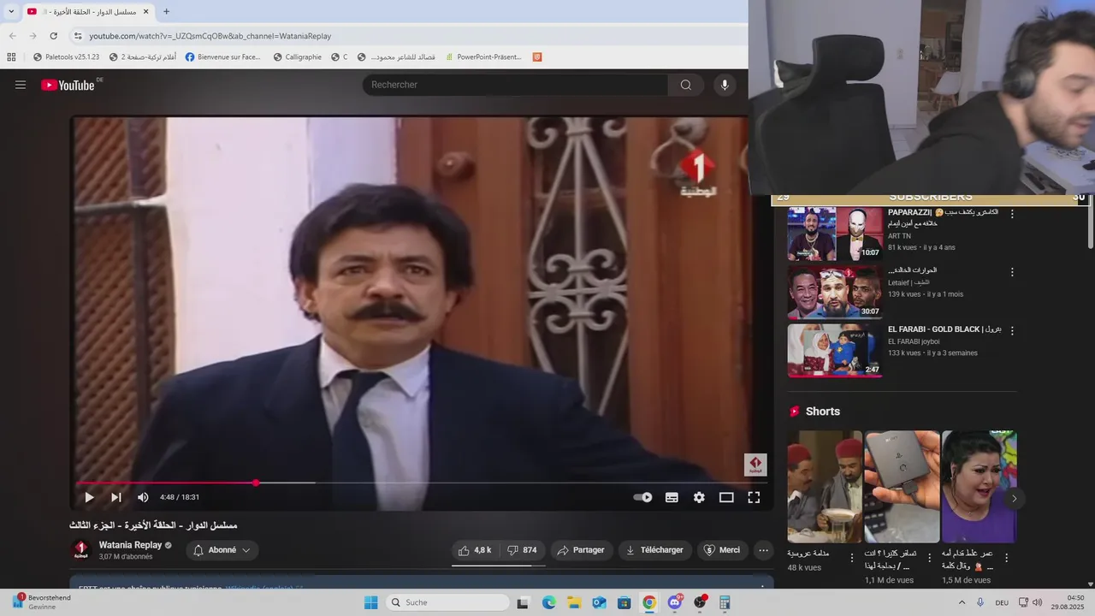This screenshot has width=1095, height=616.
Task: Open the first Short with 48 k vues
Action: pyautogui.click(x=825, y=487)
